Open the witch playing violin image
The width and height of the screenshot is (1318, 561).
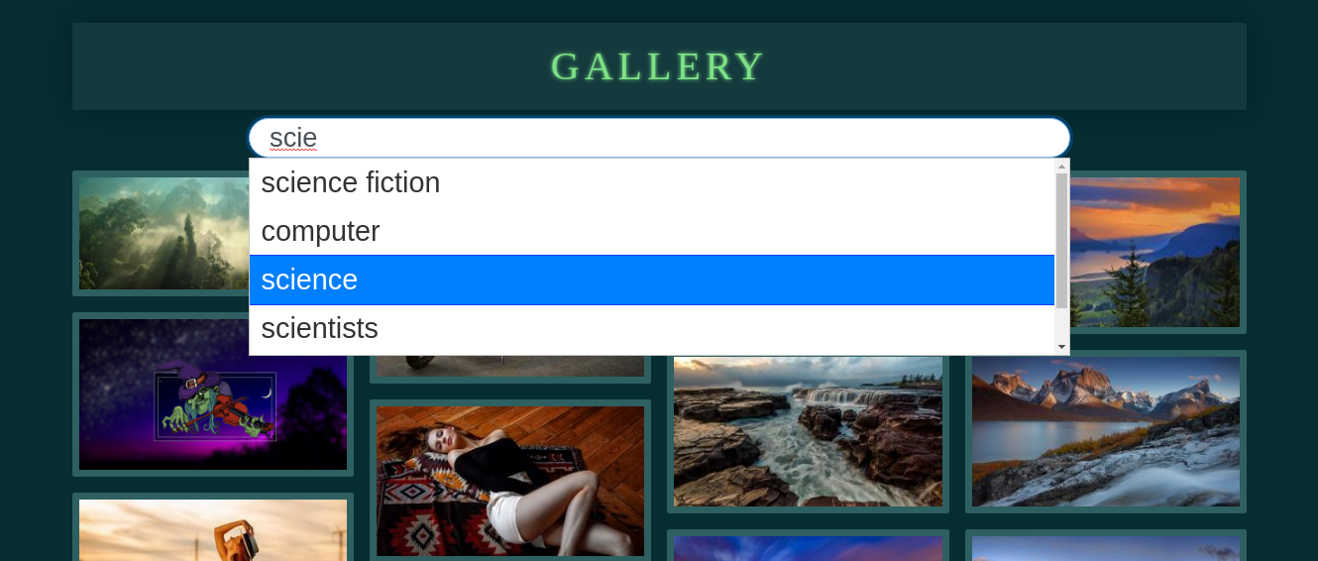213,394
